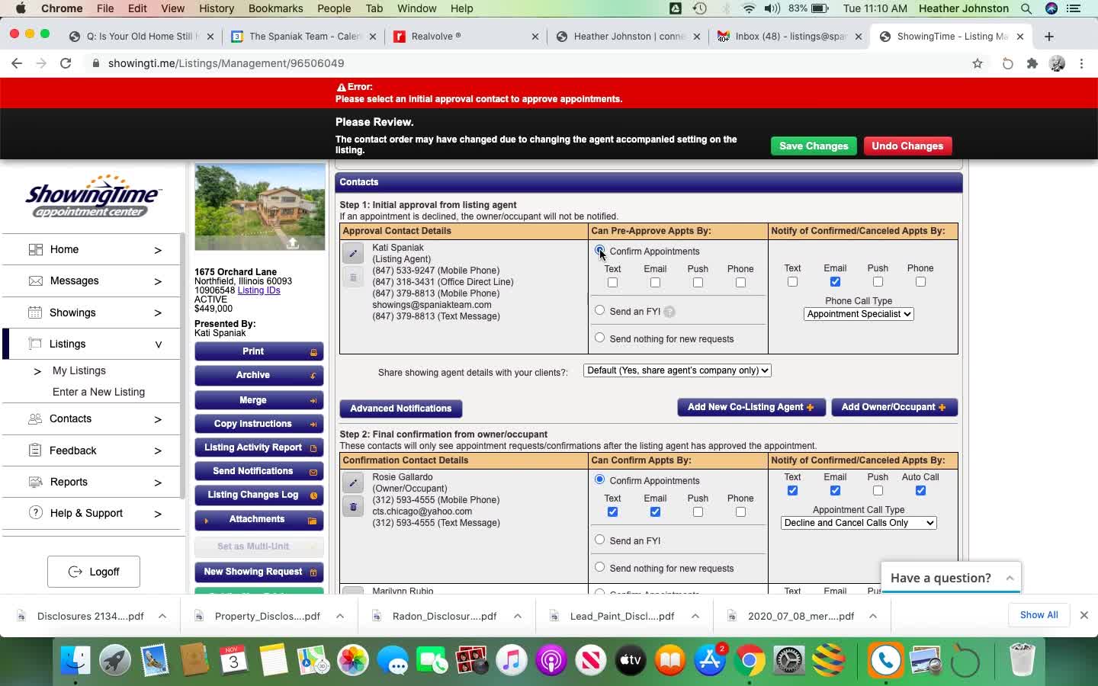
Task: Open System Preferences gear in the Dock
Action: click(789, 660)
